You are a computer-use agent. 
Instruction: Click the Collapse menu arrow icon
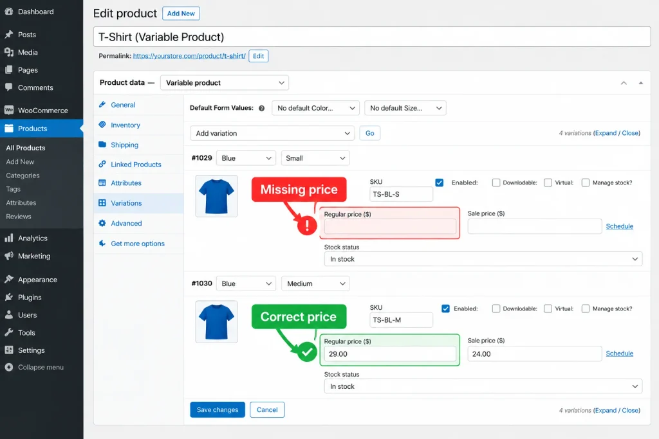[x=9, y=367]
